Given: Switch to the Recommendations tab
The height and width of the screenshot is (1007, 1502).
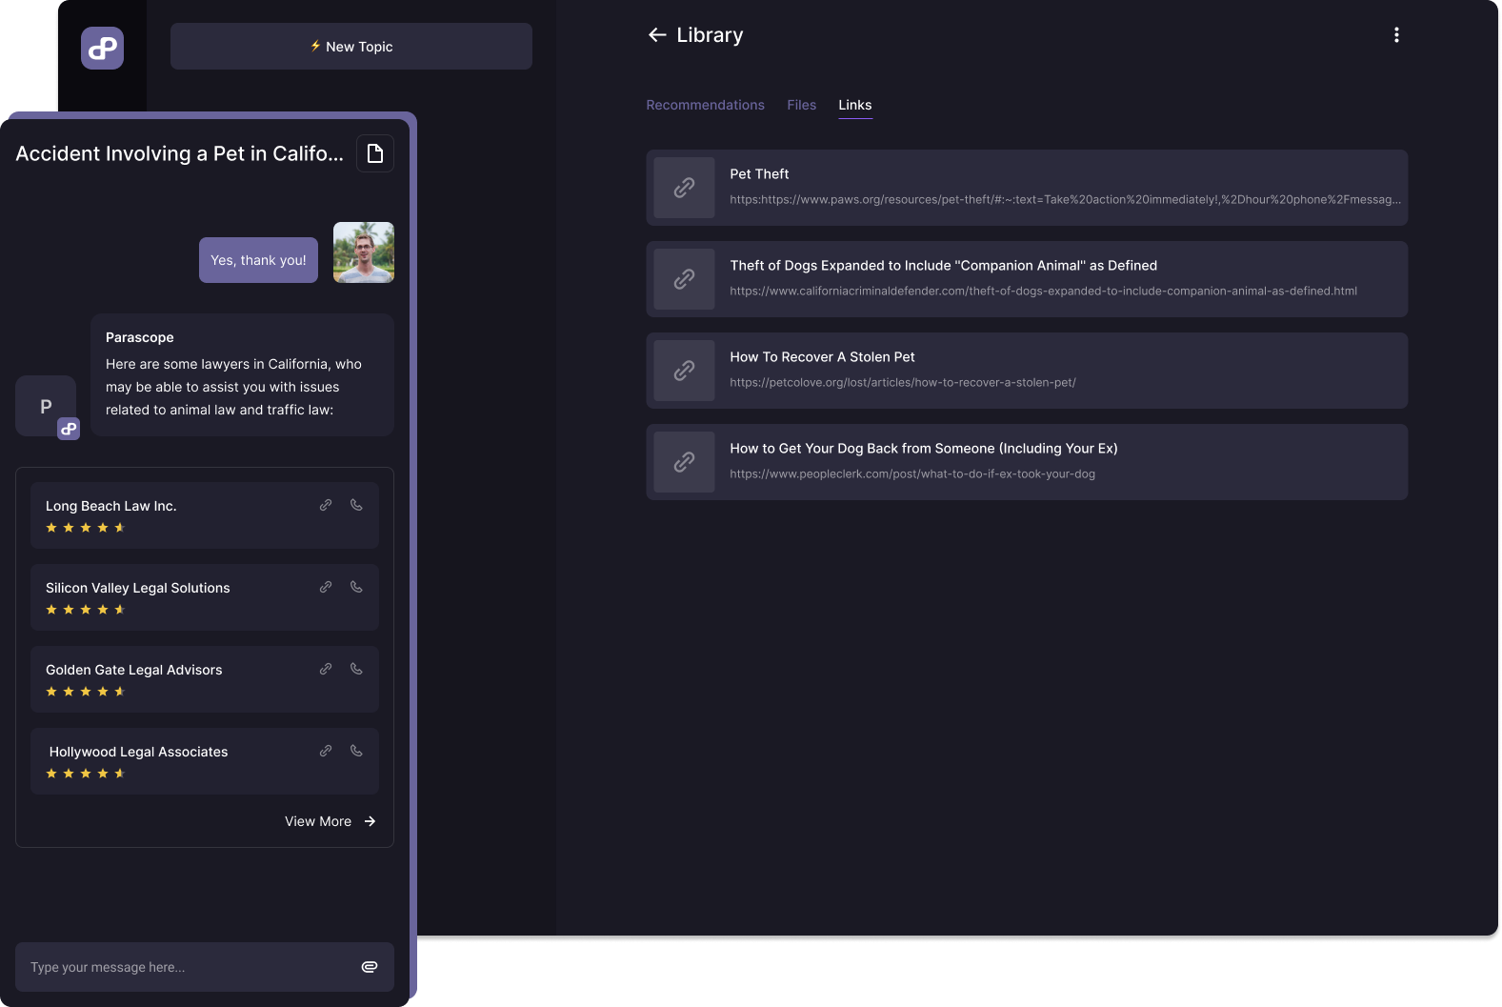Looking at the screenshot, I should pos(705,105).
